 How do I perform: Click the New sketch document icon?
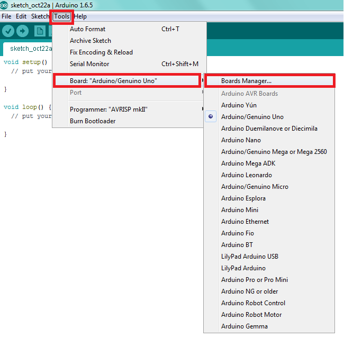click(x=40, y=31)
